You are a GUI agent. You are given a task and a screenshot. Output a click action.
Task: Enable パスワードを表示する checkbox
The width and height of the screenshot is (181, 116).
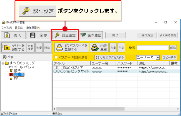point(56,57)
